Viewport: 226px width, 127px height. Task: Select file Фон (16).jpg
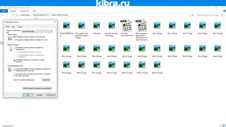tap(172, 27)
